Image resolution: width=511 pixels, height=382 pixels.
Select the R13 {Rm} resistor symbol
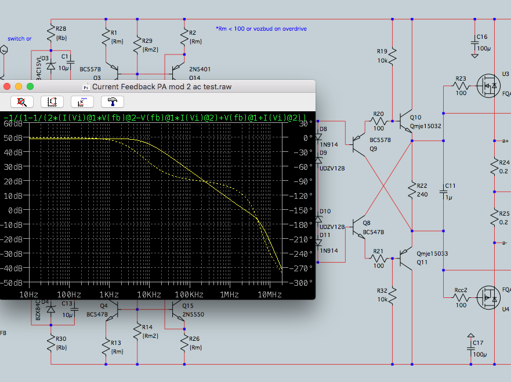[x=106, y=347]
